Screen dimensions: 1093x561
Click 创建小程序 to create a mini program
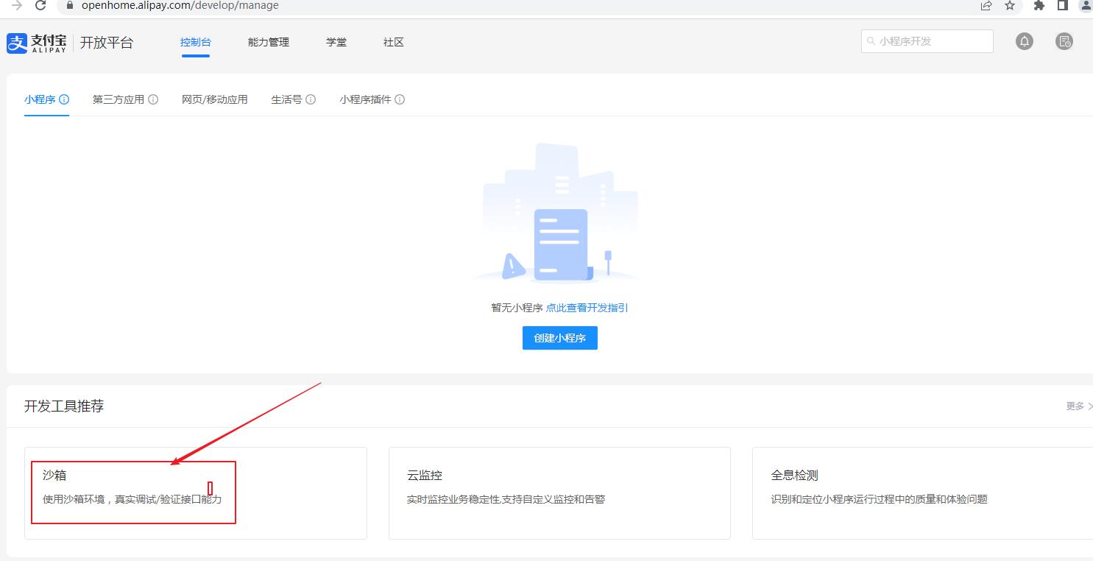(x=559, y=338)
